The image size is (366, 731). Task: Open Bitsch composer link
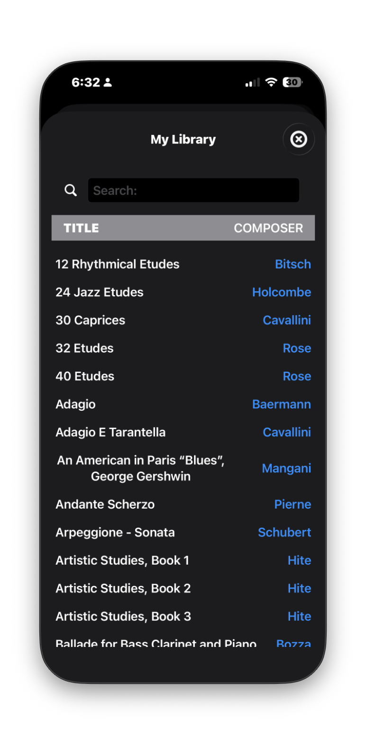pyautogui.click(x=293, y=264)
